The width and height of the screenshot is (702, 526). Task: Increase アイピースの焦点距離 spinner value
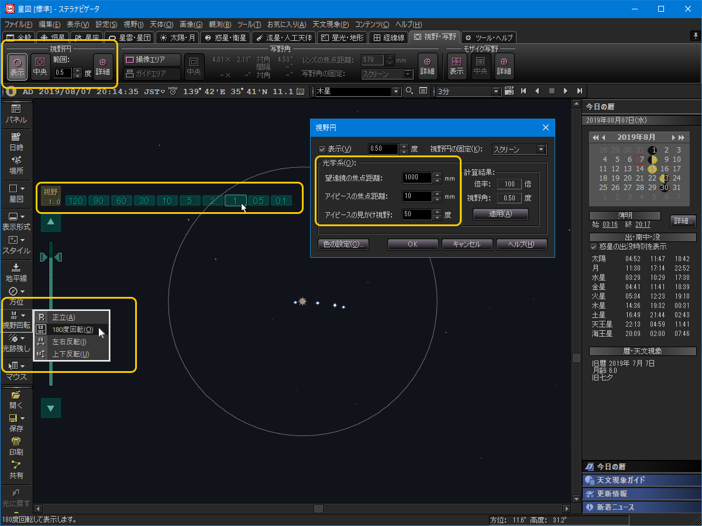(437, 193)
